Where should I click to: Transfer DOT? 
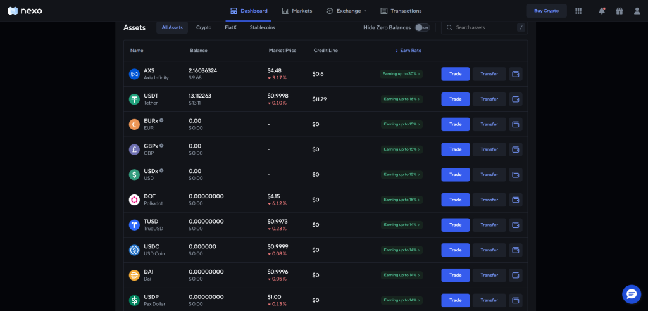(x=489, y=200)
